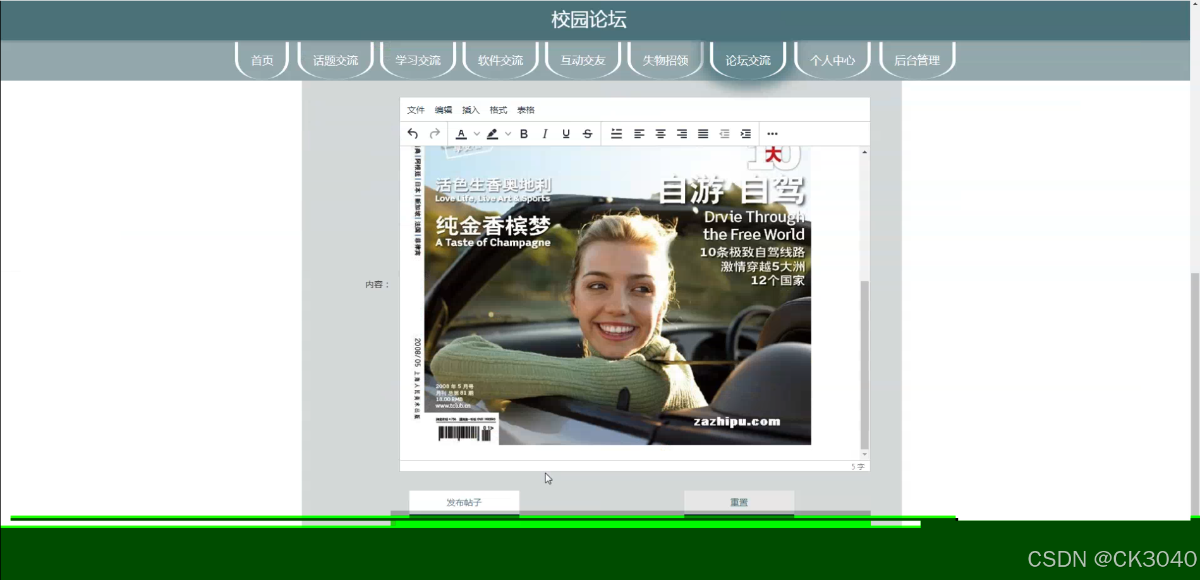This screenshot has width=1200, height=580.
Task: Align text right
Action: click(682, 134)
